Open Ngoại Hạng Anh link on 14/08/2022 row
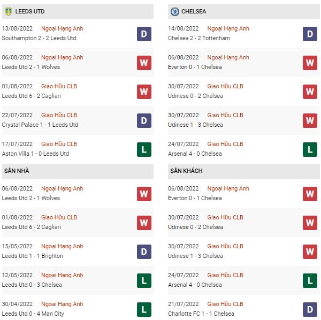This screenshot has height=320, width=321. 228,29
